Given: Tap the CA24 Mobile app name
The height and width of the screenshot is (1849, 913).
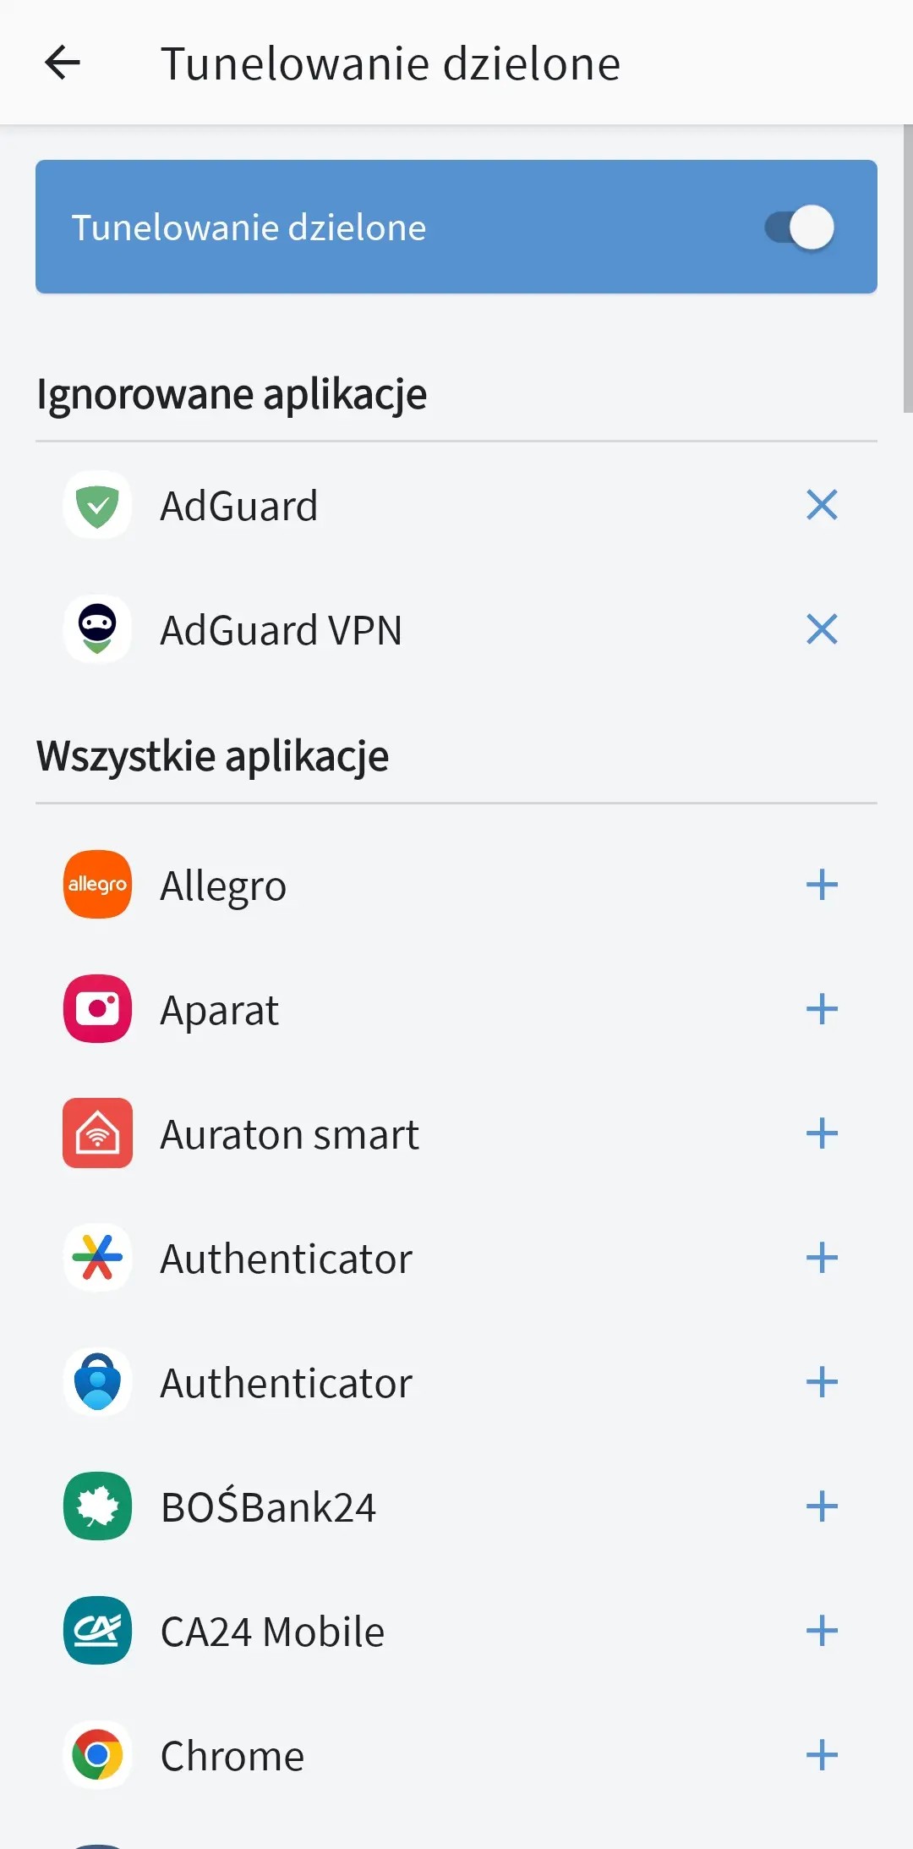Looking at the screenshot, I should point(272,1632).
